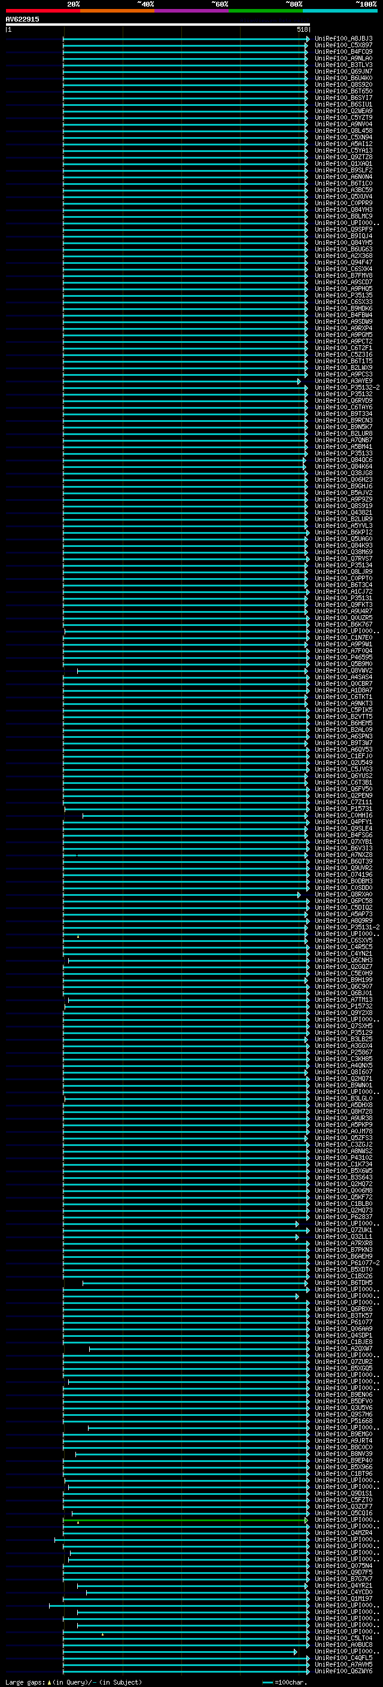Select the label UniRef100_B8LMC9
383x1687 pixels.
pyautogui.click(x=344, y=216)
